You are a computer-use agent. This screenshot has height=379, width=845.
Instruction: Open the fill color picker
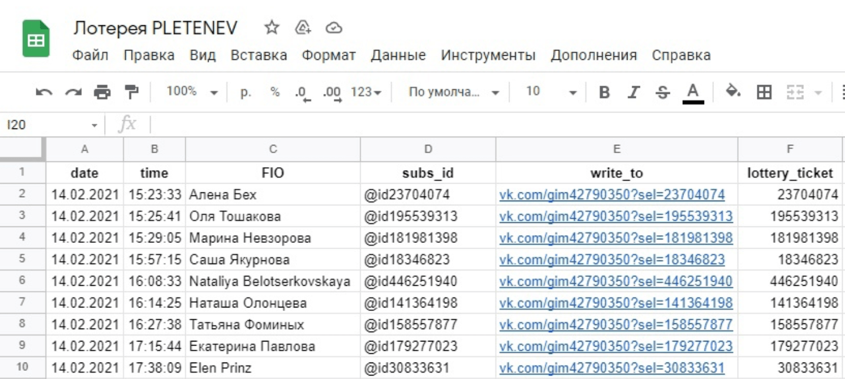(733, 92)
